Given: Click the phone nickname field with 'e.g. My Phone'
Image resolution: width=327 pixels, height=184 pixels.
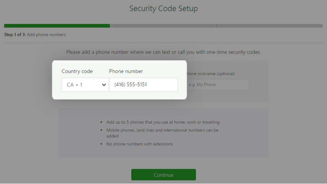Looking at the screenshot, I should (218, 85).
